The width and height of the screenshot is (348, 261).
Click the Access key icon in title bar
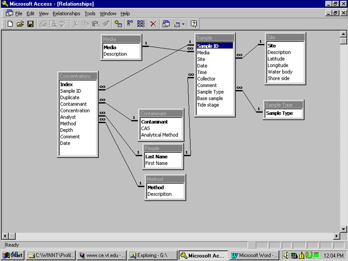coord(5,4)
